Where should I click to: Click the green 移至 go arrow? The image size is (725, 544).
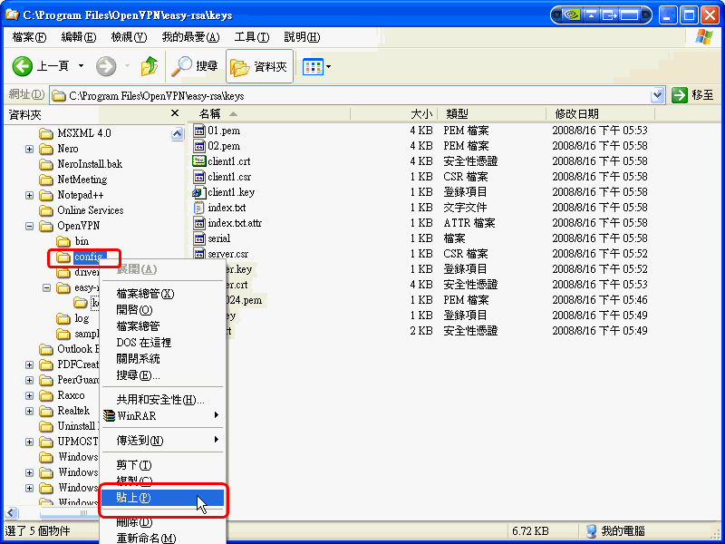(x=679, y=96)
